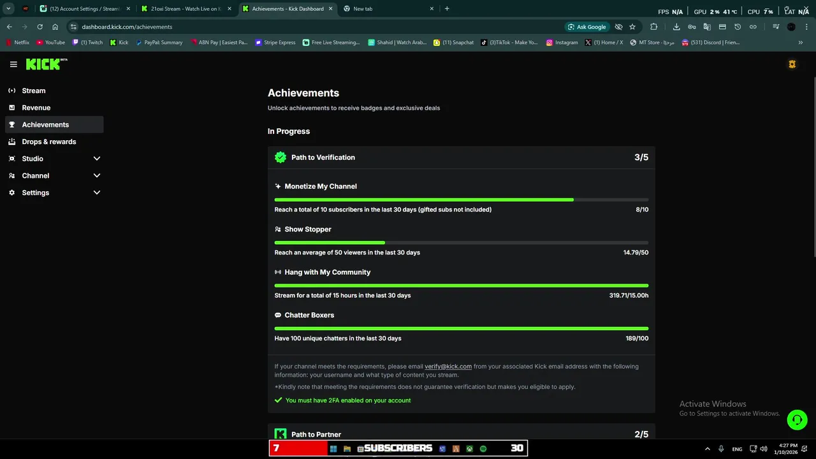
Task: Bookmark this page with the star icon
Action: 632,27
